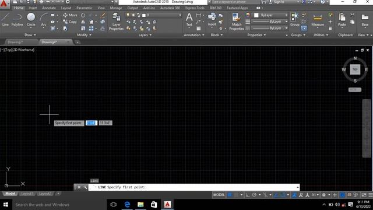Toggle grid display in status bar
This screenshot has width=373, height=210.
[230, 195]
